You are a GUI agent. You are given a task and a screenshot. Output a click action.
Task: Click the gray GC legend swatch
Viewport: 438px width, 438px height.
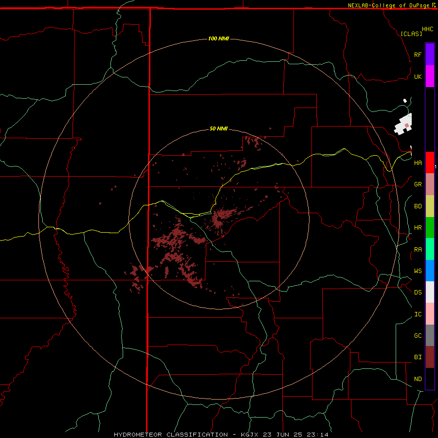[430, 335]
